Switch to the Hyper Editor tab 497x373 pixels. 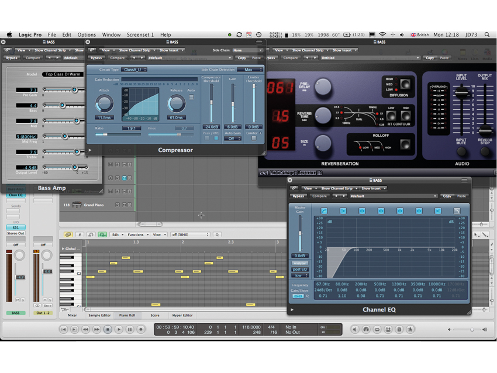(182, 315)
